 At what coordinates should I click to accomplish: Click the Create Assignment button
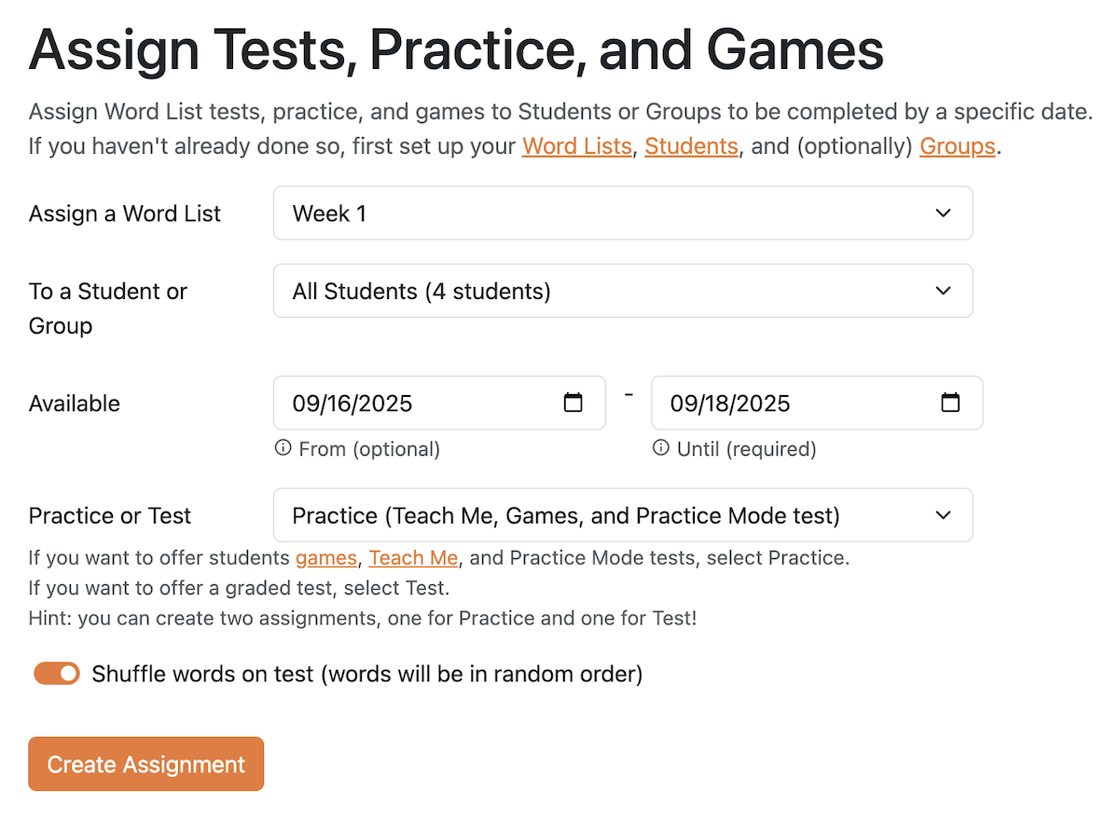pyautogui.click(x=145, y=763)
